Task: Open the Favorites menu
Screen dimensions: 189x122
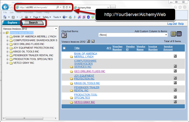Action: point(29,12)
